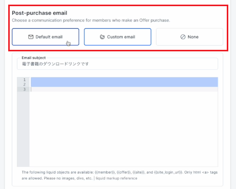Select the Default email option label
This screenshot has width=236, height=189.
49,37
